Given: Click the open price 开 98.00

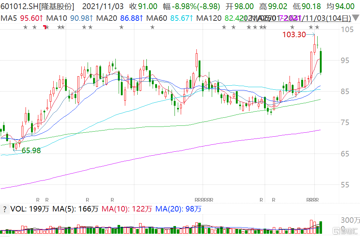Looking at the screenshot, I should point(240,7).
